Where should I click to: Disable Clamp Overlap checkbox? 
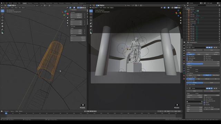coord(187,58)
